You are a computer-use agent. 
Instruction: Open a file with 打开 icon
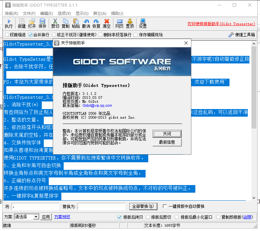(x=32, y=23)
